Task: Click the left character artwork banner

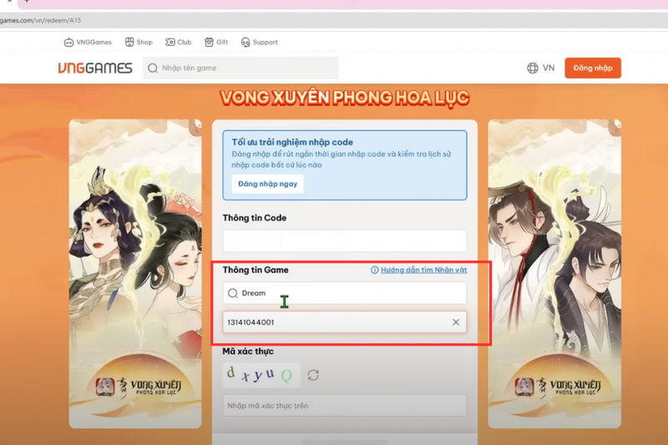Action: 135,274
